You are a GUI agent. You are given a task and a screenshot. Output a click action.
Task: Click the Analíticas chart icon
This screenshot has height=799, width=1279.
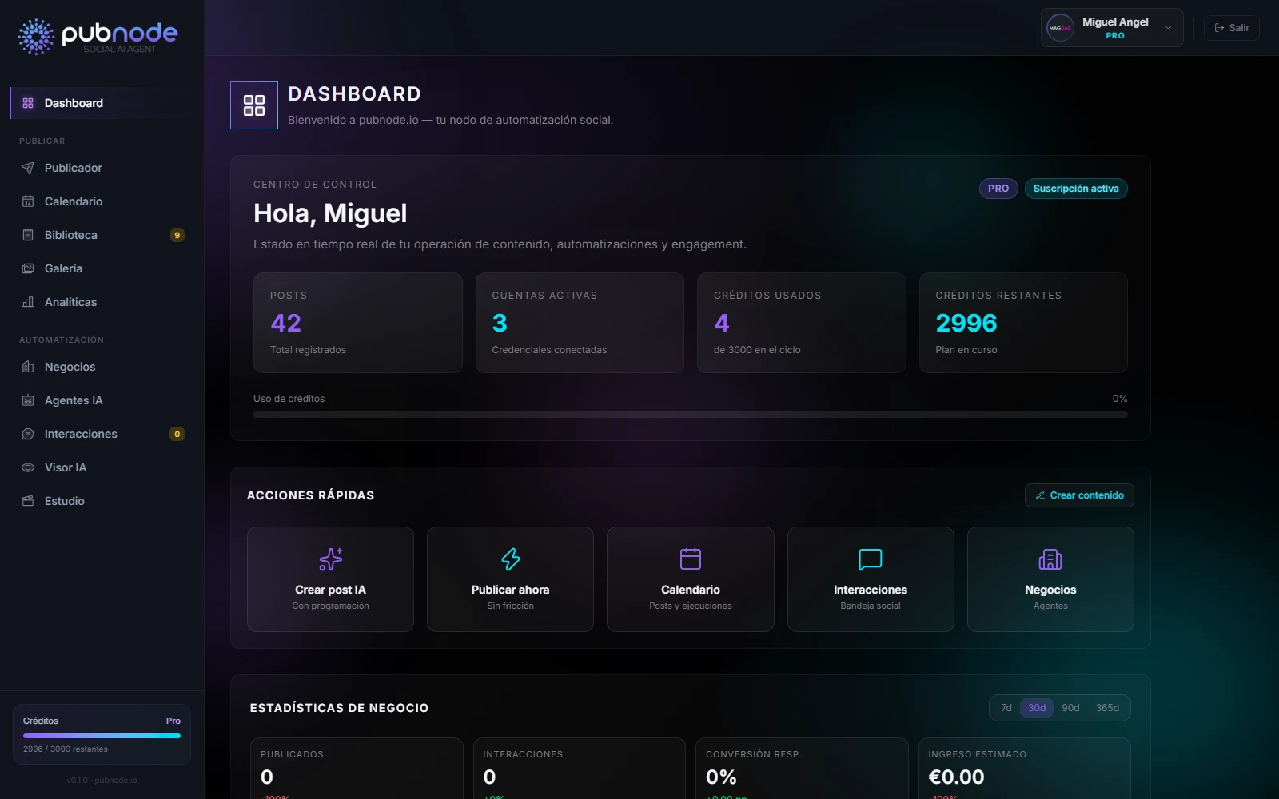pos(28,302)
